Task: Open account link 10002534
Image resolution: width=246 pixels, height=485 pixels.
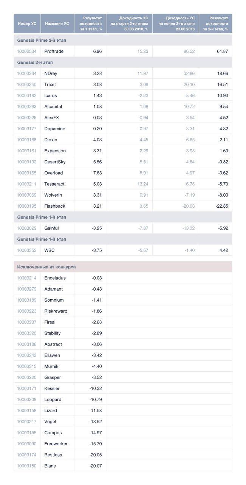Action: point(26,51)
